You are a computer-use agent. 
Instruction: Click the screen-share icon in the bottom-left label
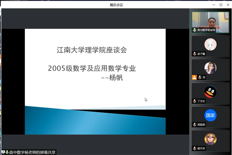click(x=3, y=152)
